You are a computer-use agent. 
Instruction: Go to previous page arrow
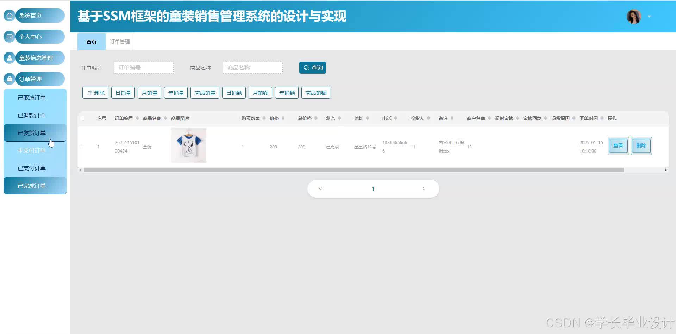pyautogui.click(x=320, y=189)
